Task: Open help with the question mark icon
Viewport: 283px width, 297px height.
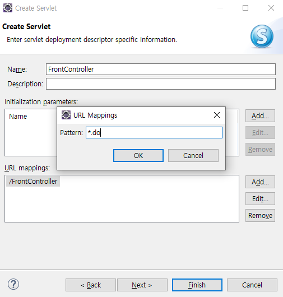Action: coord(13,284)
